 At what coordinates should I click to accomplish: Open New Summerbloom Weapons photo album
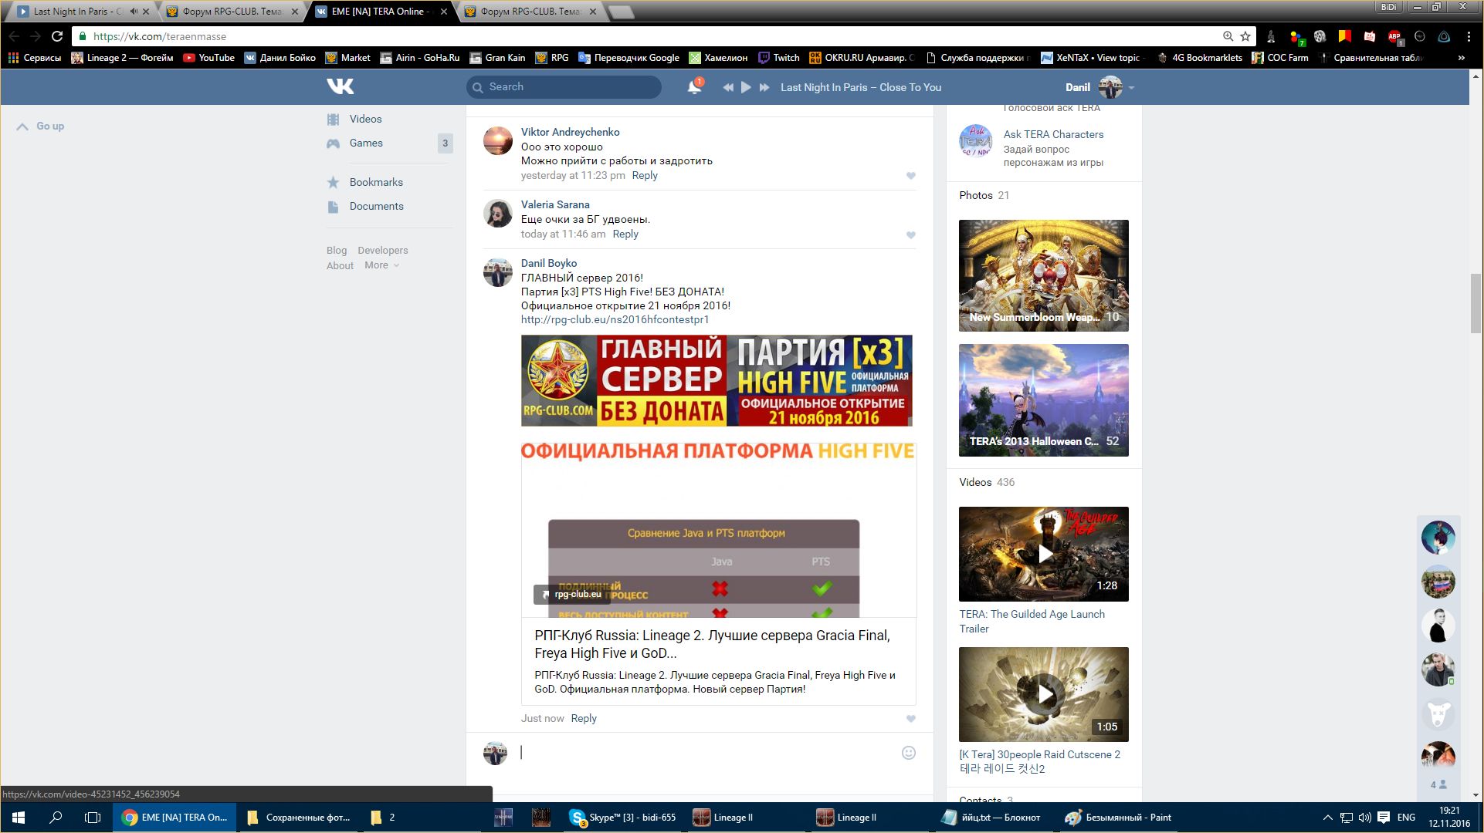tap(1043, 275)
